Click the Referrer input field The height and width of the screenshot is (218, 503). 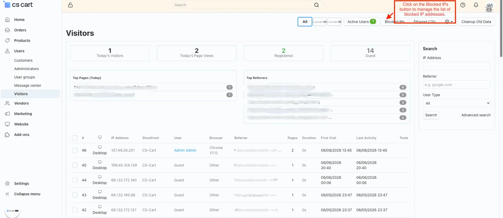point(456,85)
